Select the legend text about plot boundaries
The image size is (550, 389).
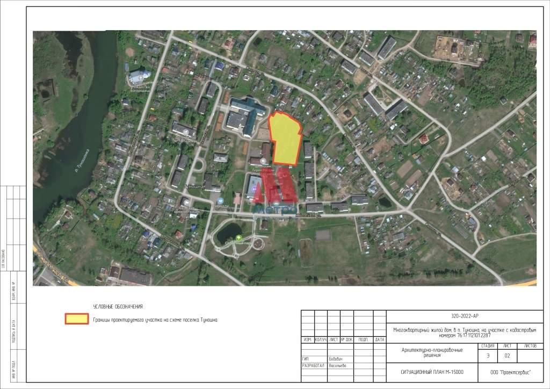click(156, 320)
